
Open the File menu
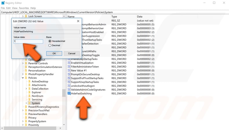pyautogui.click(x=3, y=8)
